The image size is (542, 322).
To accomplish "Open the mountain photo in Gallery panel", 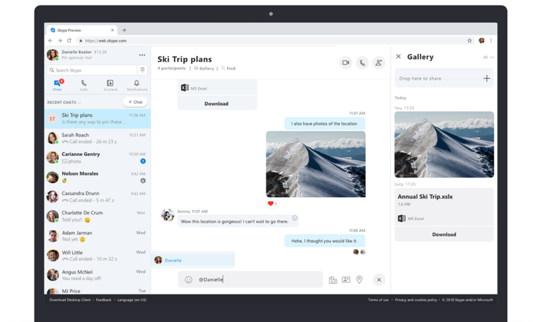I will pyautogui.click(x=444, y=145).
